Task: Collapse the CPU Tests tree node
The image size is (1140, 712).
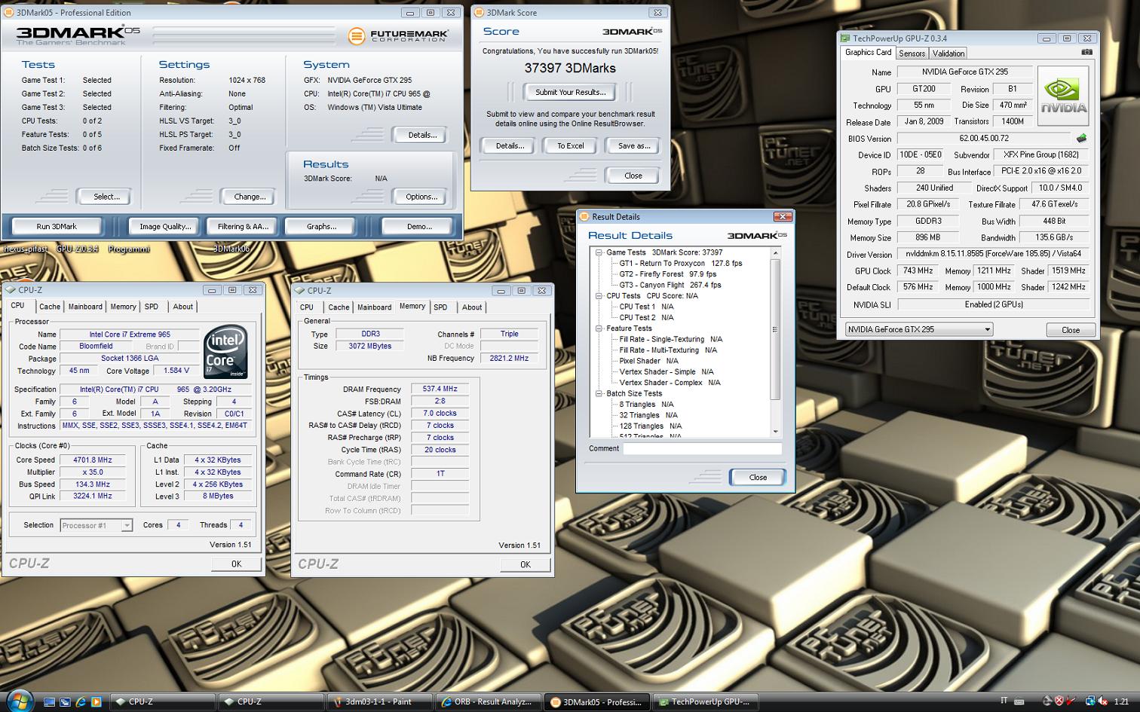Action: pyautogui.click(x=599, y=296)
